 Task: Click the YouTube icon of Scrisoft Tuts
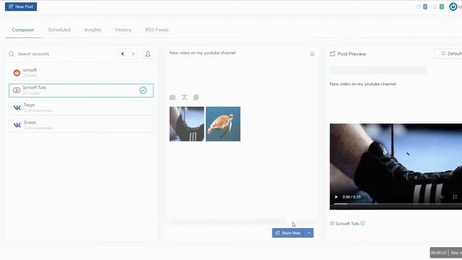click(x=17, y=90)
